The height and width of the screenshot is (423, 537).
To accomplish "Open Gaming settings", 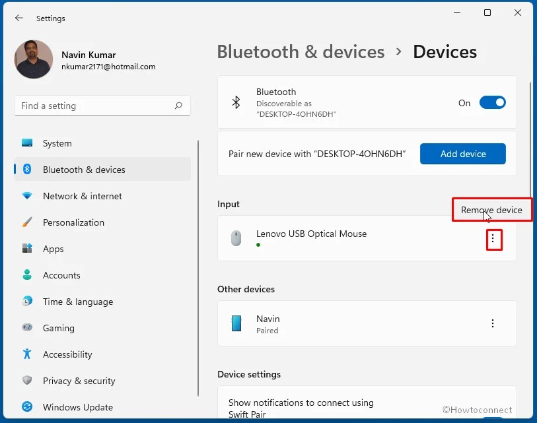I will pos(59,328).
